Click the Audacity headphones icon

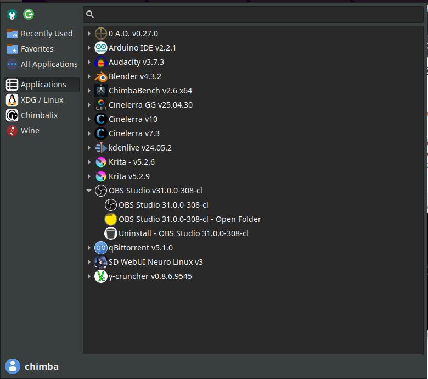coord(101,62)
